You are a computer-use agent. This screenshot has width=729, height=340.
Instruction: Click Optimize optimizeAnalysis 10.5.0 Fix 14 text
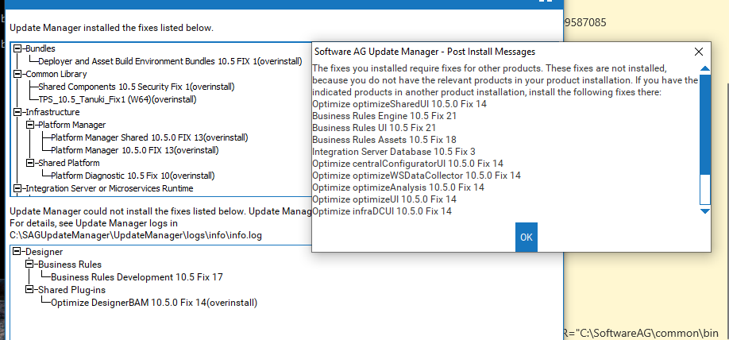click(399, 187)
